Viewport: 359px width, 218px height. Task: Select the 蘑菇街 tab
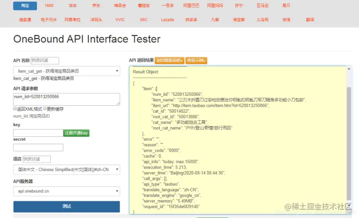(x=144, y=5)
